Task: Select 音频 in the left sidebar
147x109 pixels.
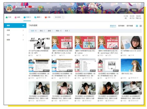Action: coord(15,30)
